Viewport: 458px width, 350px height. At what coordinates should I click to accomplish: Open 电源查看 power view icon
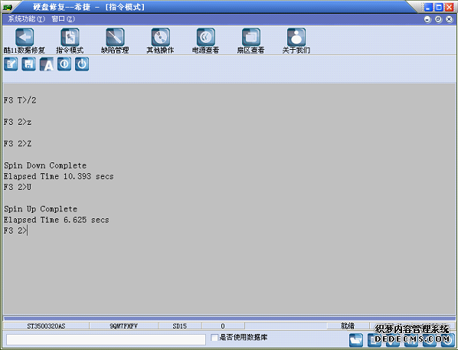click(205, 38)
